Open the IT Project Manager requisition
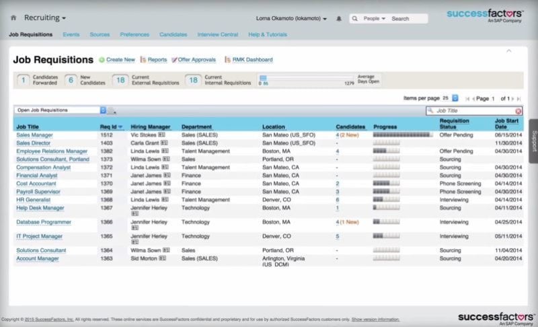 pyautogui.click(x=40, y=236)
